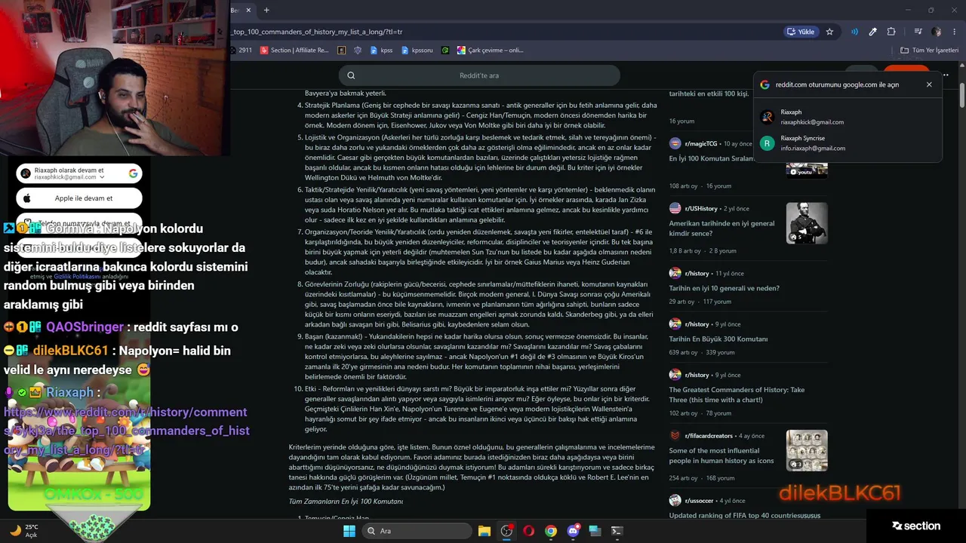Open the weather widget showing 25°C
The height and width of the screenshot is (543, 966).
tap(24, 530)
